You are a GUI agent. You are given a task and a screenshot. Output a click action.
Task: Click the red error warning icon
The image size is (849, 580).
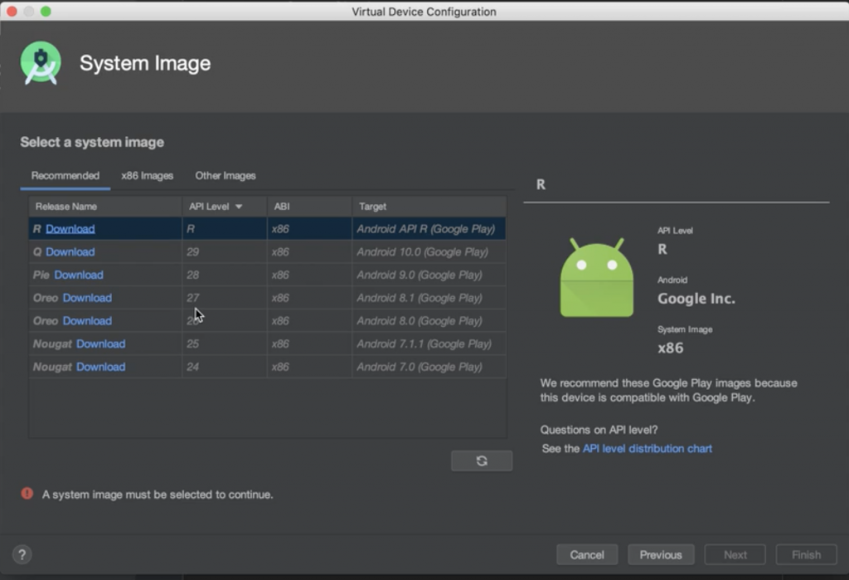(x=27, y=493)
